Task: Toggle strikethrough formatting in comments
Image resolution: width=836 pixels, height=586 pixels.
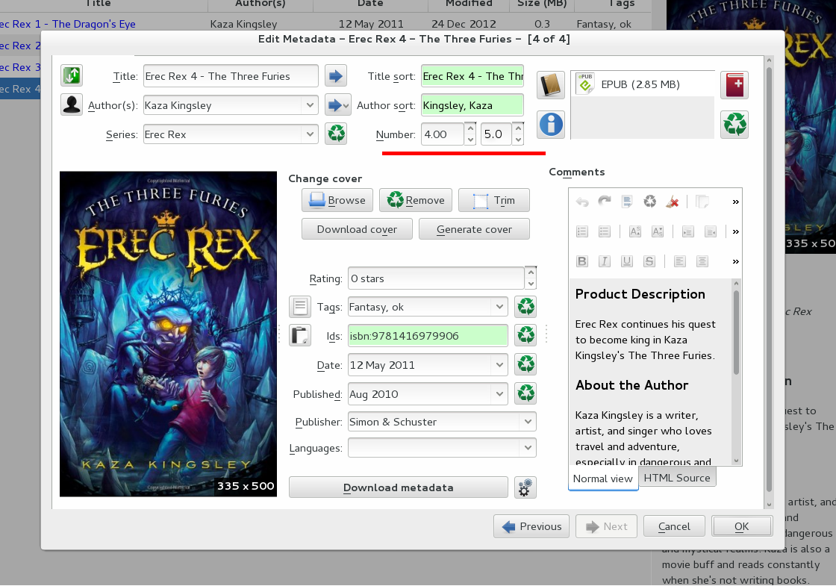Action: pyautogui.click(x=649, y=261)
